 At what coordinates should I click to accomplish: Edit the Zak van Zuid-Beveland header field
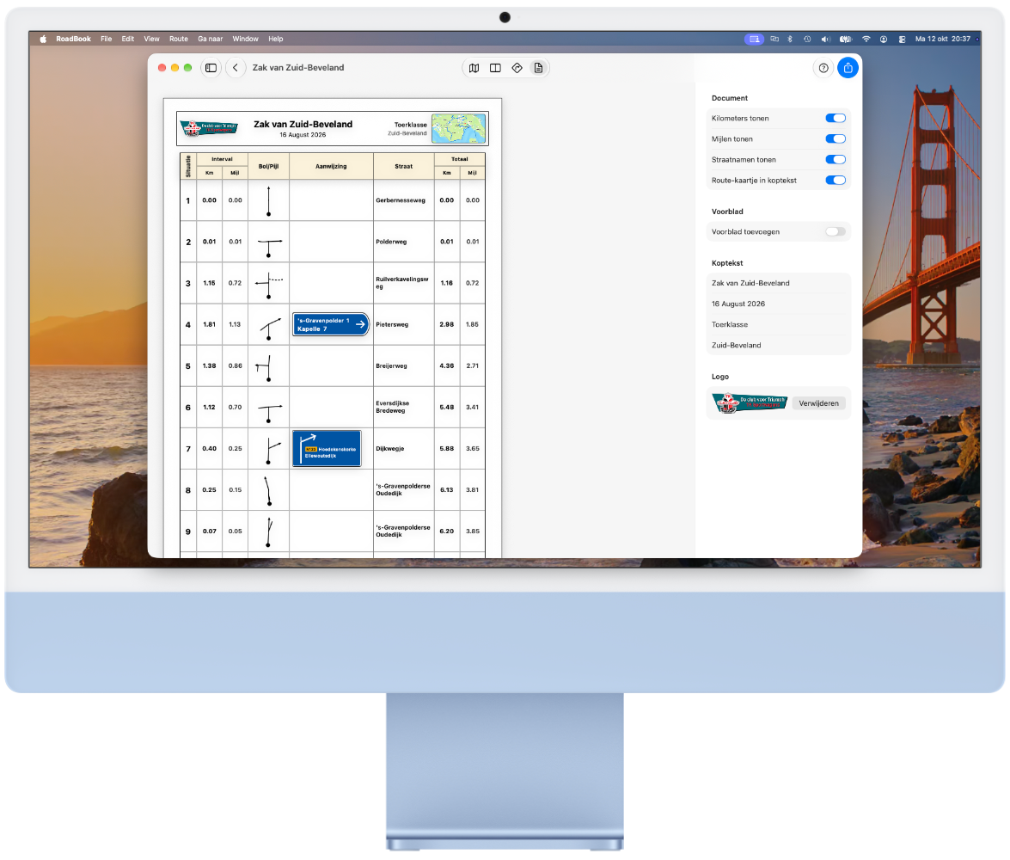point(779,283)
